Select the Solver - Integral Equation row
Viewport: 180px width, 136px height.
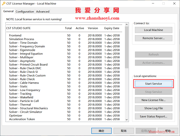pyautogui.click(x=64, y=54)
